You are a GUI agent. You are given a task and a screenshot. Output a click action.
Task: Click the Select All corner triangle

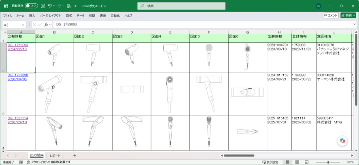click(x=4, y=32)
